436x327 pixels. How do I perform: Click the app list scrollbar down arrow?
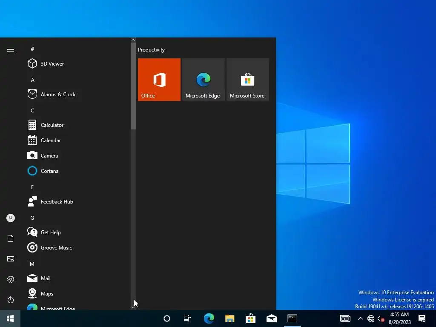[133, 307]
